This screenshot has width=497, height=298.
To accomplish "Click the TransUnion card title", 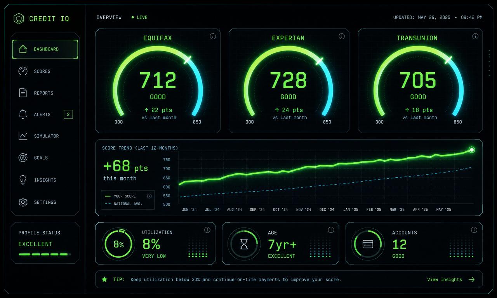I will pos(417,38).
